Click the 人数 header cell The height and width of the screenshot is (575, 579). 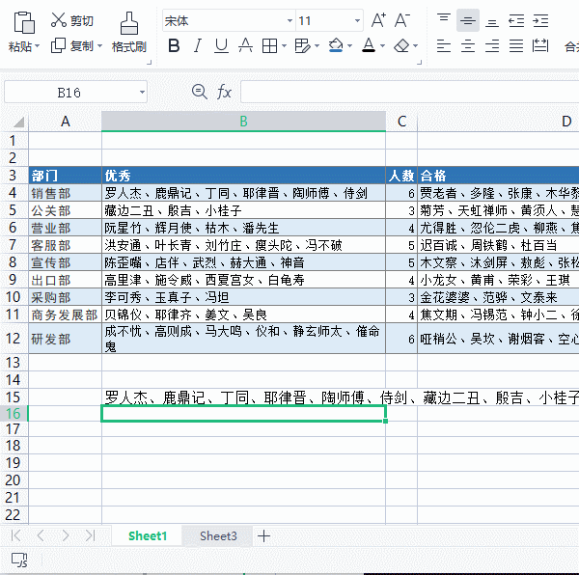(x=401, y=176)
